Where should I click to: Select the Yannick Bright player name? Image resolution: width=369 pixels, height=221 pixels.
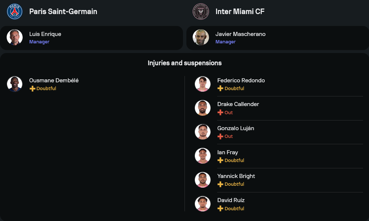[236, 176]
